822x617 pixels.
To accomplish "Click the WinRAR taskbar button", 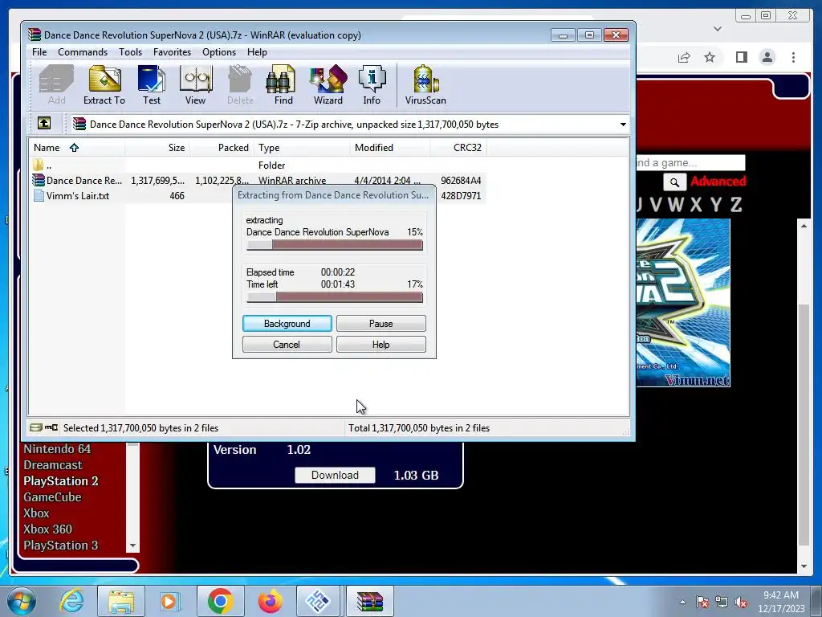I will (369, 601).
